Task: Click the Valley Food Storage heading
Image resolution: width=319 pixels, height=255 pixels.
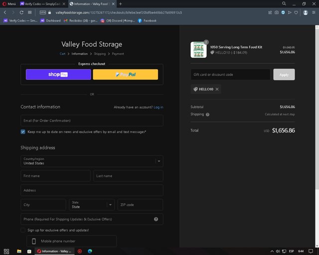Action: coord(92,44)
